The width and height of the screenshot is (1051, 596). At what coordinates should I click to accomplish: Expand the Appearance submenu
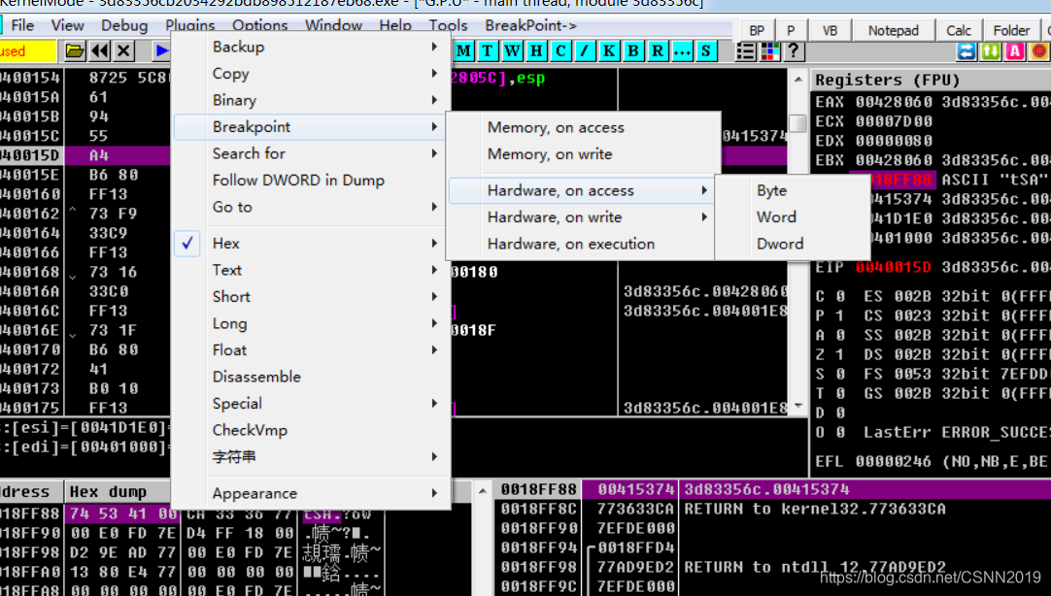click(x=309, y=493)
